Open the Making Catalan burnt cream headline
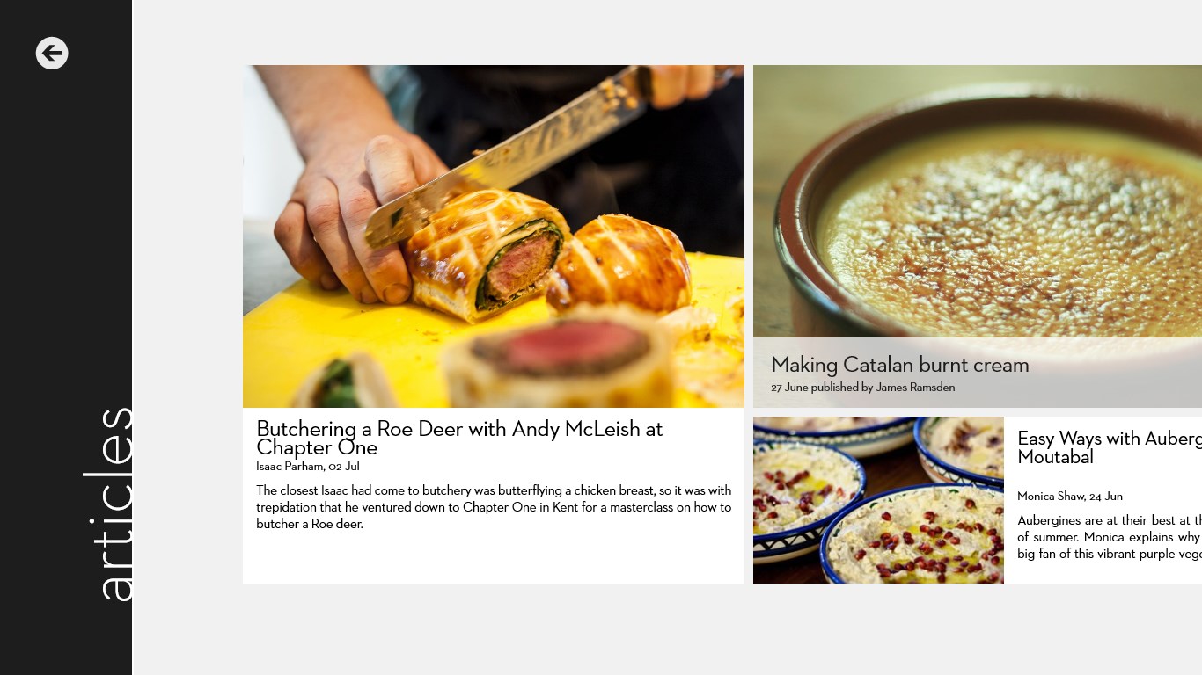The height and width of the screenshot is (675, 1202). click(x=900, y=365)
